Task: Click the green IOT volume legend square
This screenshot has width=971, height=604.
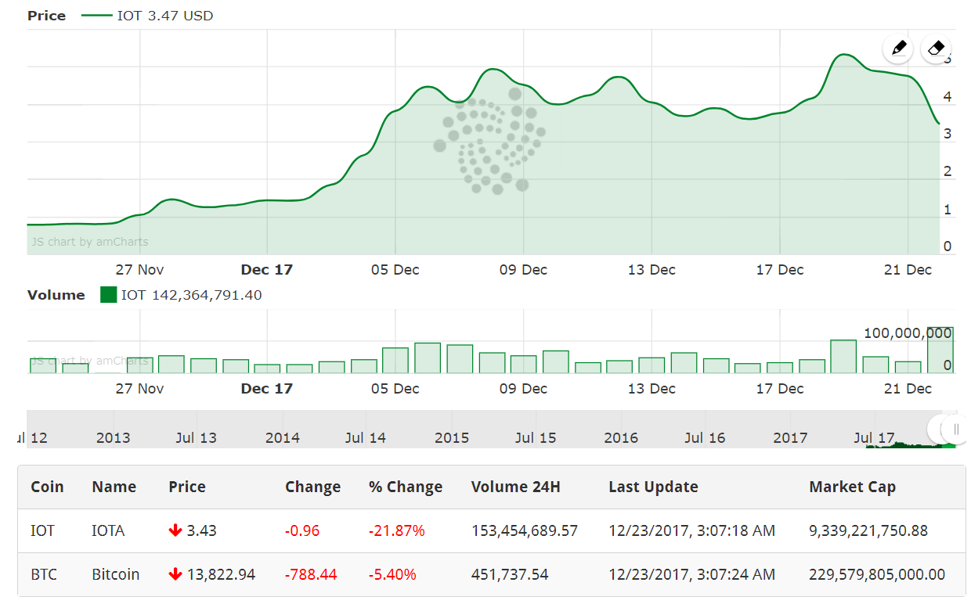Action: tap(109, 295)
